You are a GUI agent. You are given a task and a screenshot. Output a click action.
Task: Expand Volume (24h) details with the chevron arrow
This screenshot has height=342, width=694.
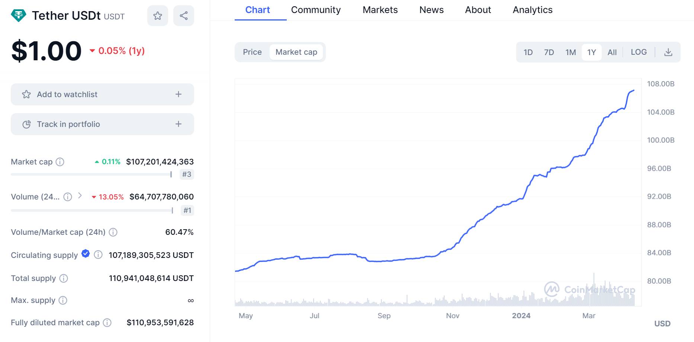80,196
